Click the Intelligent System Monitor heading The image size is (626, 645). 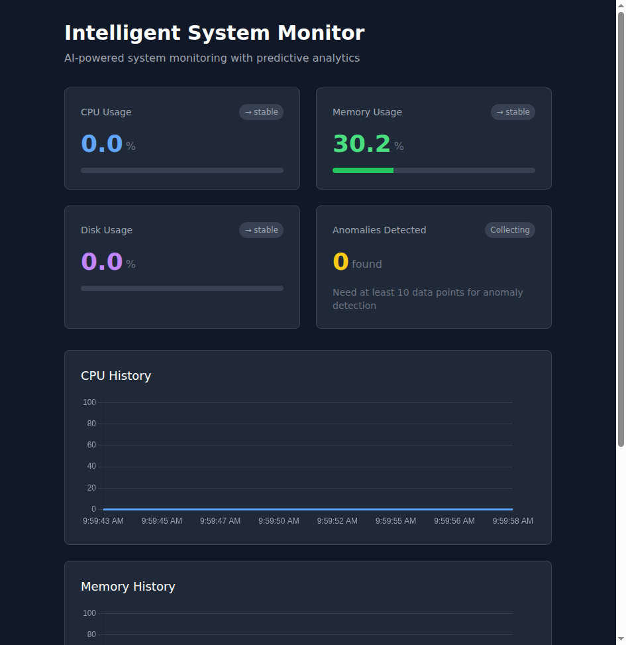[x=214, y=32]
